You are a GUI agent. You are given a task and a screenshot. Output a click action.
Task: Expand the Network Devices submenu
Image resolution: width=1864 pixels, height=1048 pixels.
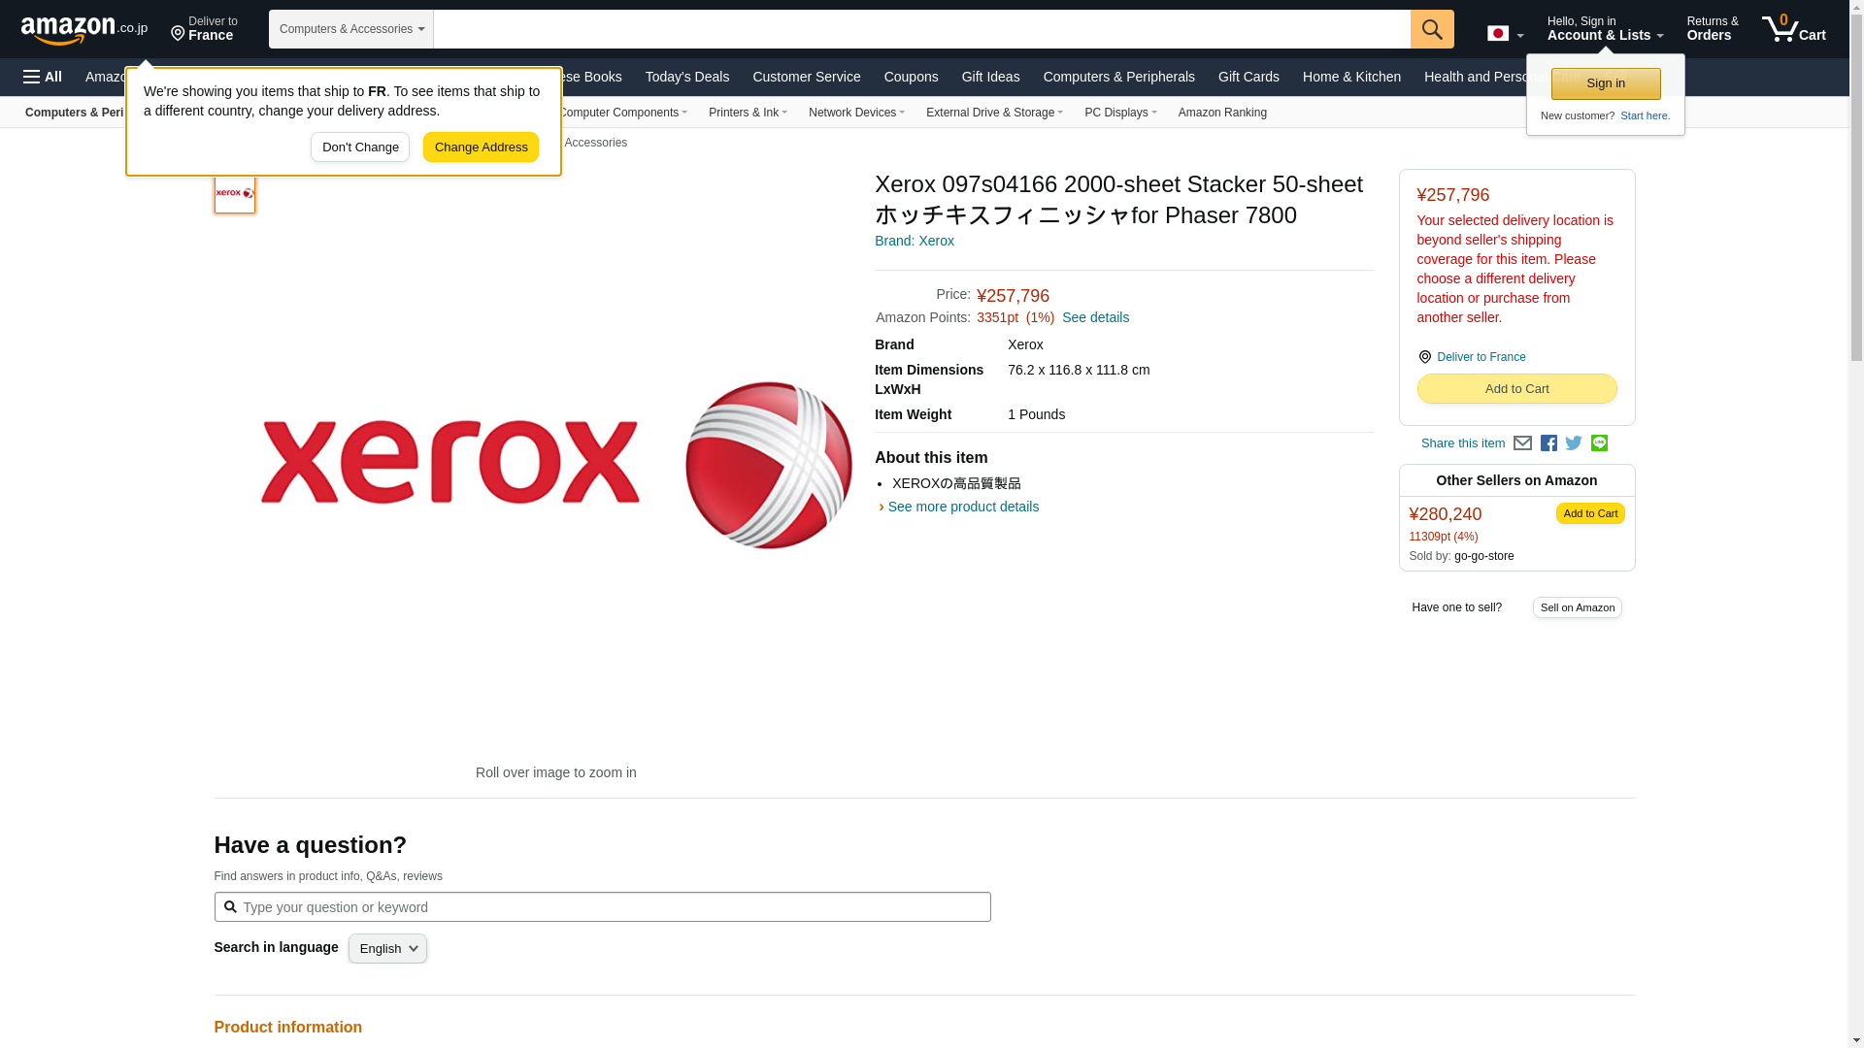pyautogui.click(x=855, y=113)
